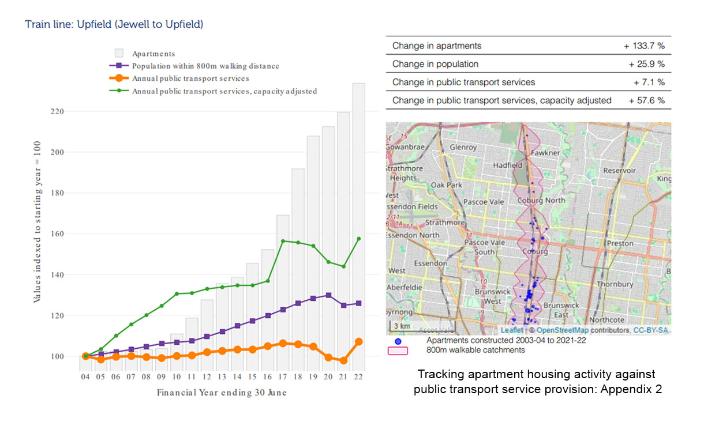Select green data point at year 17 peak
704x422 pixels.
point(283,241)
